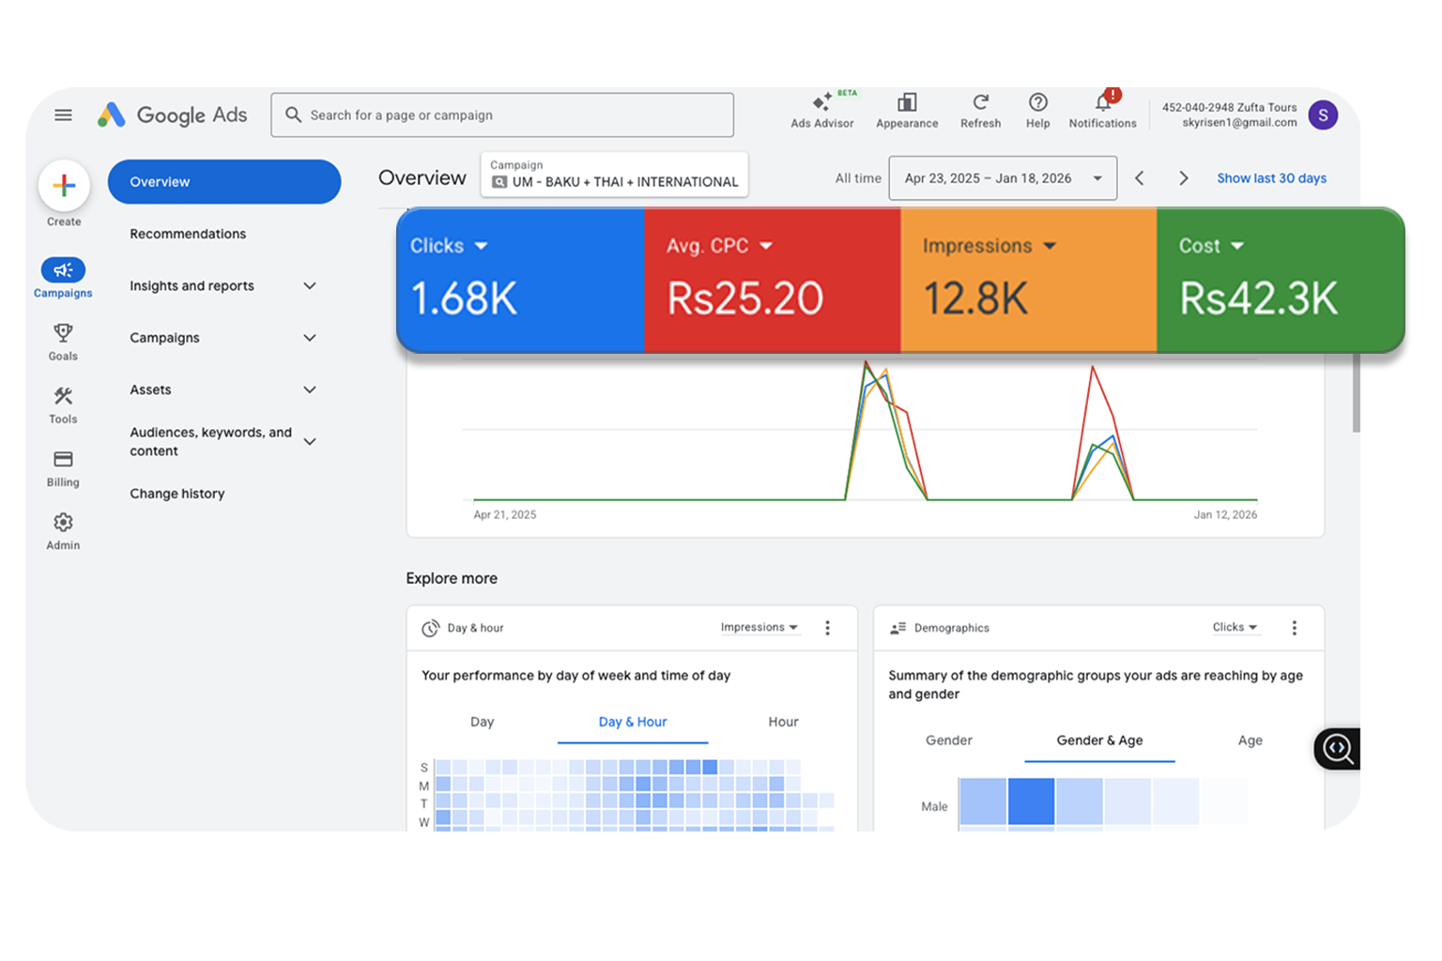Click the orange Impressions scorecard
The image size is (1442, 961).
[x=1028, y=280]
